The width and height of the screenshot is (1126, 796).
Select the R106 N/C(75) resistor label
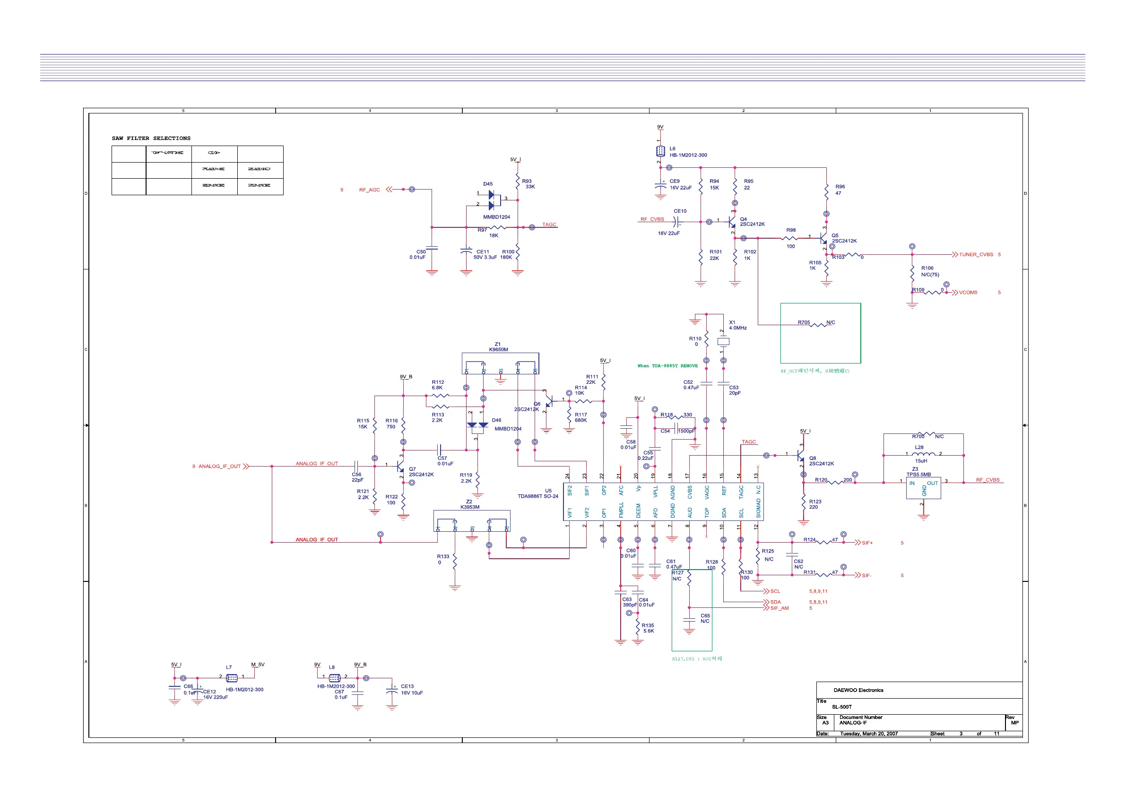pyautogui.click(x=930, y=271)
